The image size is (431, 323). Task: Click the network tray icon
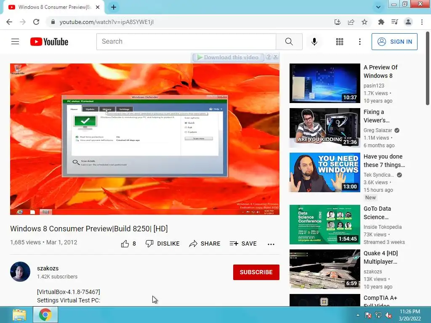(x=378, y=315)
